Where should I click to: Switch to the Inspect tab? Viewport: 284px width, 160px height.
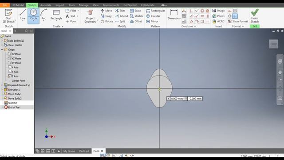click(x=60, y=5)
